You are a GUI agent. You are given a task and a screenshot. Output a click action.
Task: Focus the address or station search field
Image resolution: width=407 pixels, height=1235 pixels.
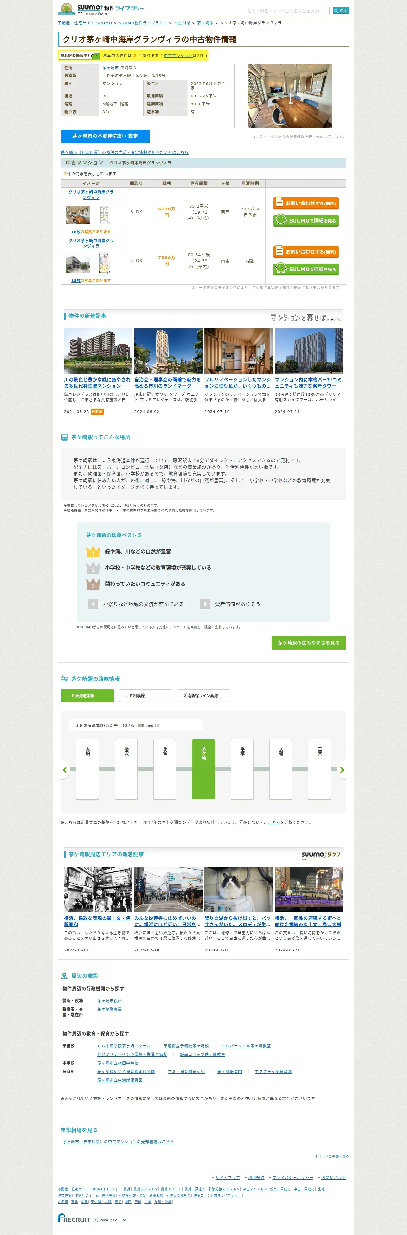coord(288,10)
